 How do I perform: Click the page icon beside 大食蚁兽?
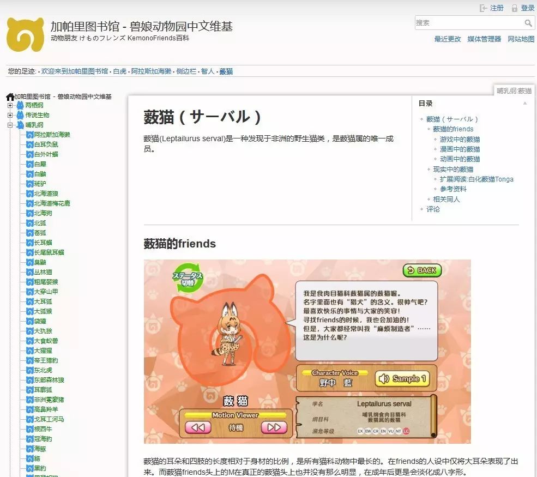tap(30, 341)
